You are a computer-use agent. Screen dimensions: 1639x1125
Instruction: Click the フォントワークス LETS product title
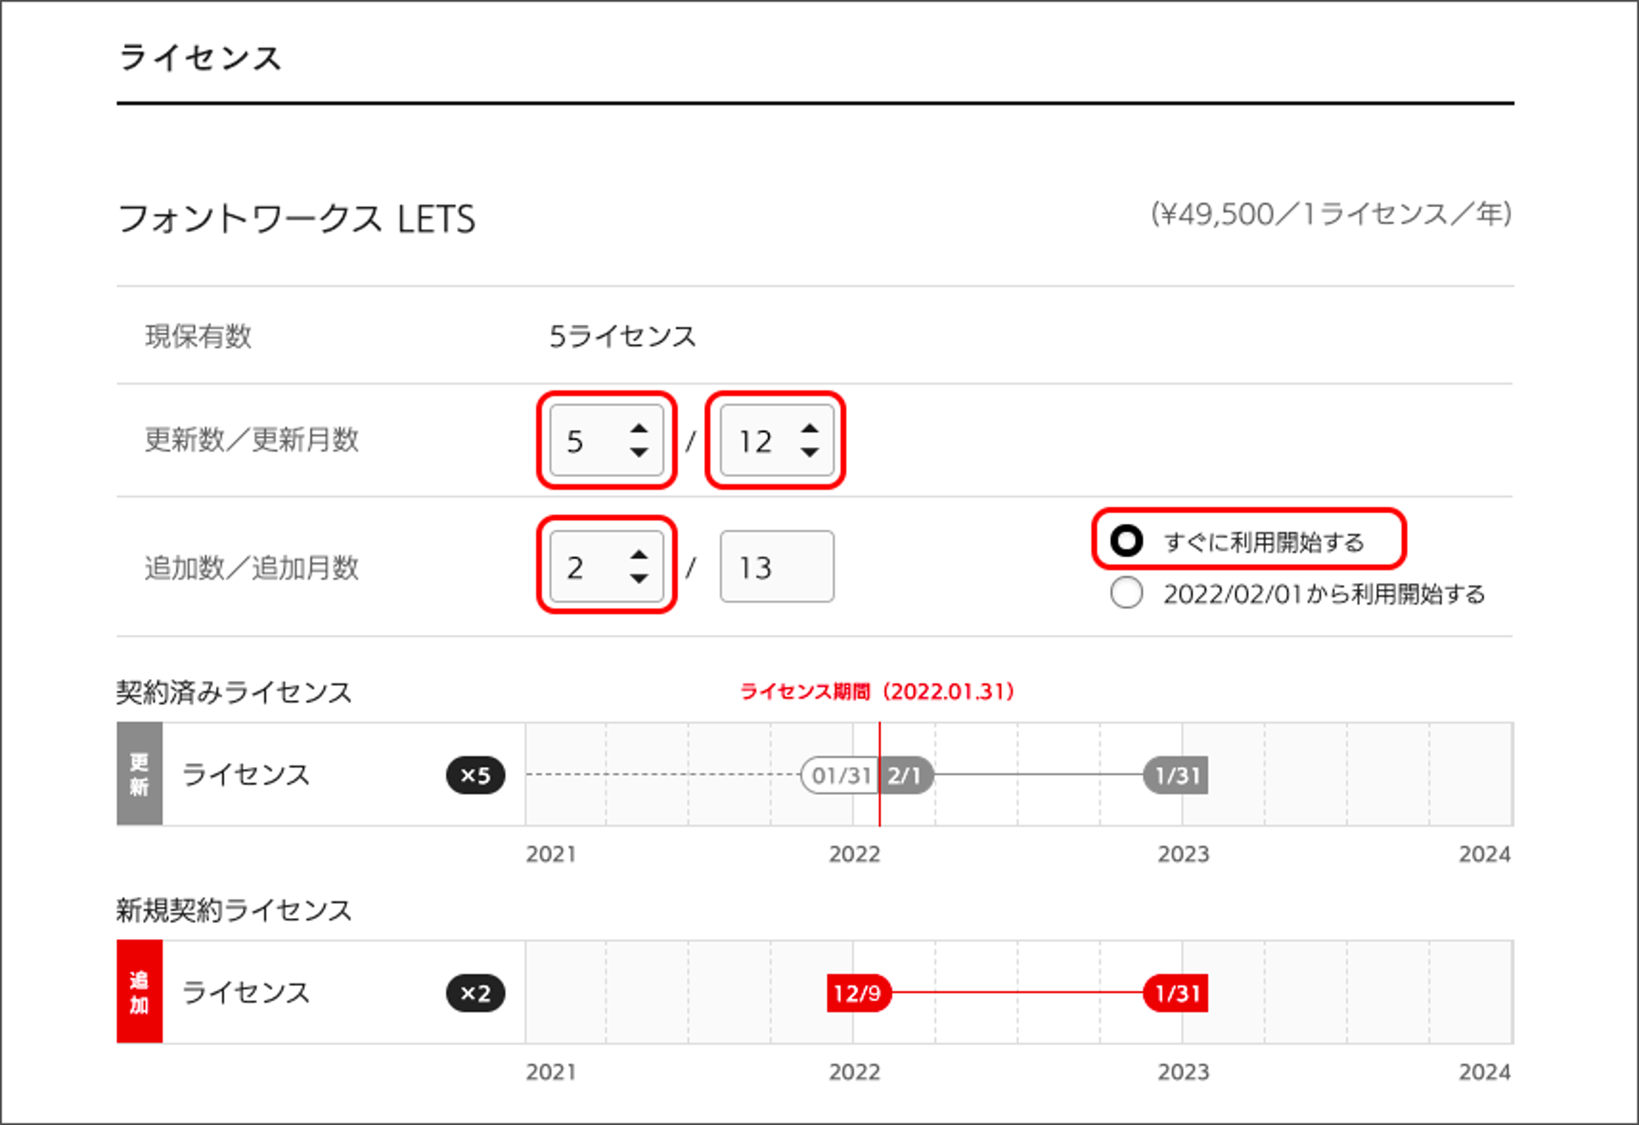tap(296, 218)
